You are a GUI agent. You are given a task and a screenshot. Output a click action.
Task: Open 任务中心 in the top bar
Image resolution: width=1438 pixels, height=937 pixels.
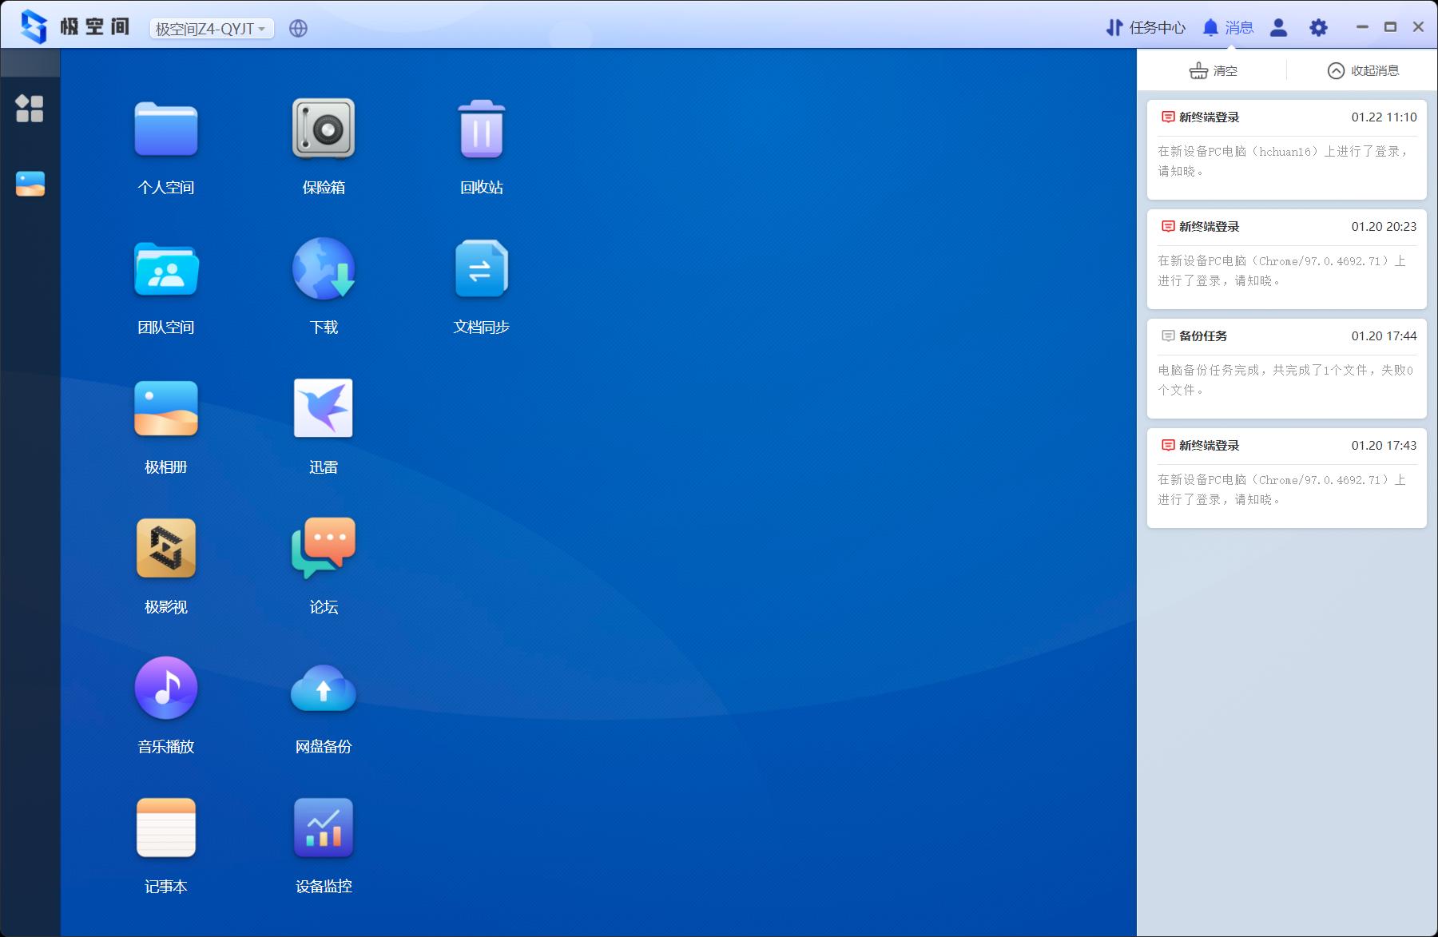click(x=1146, y=28)
